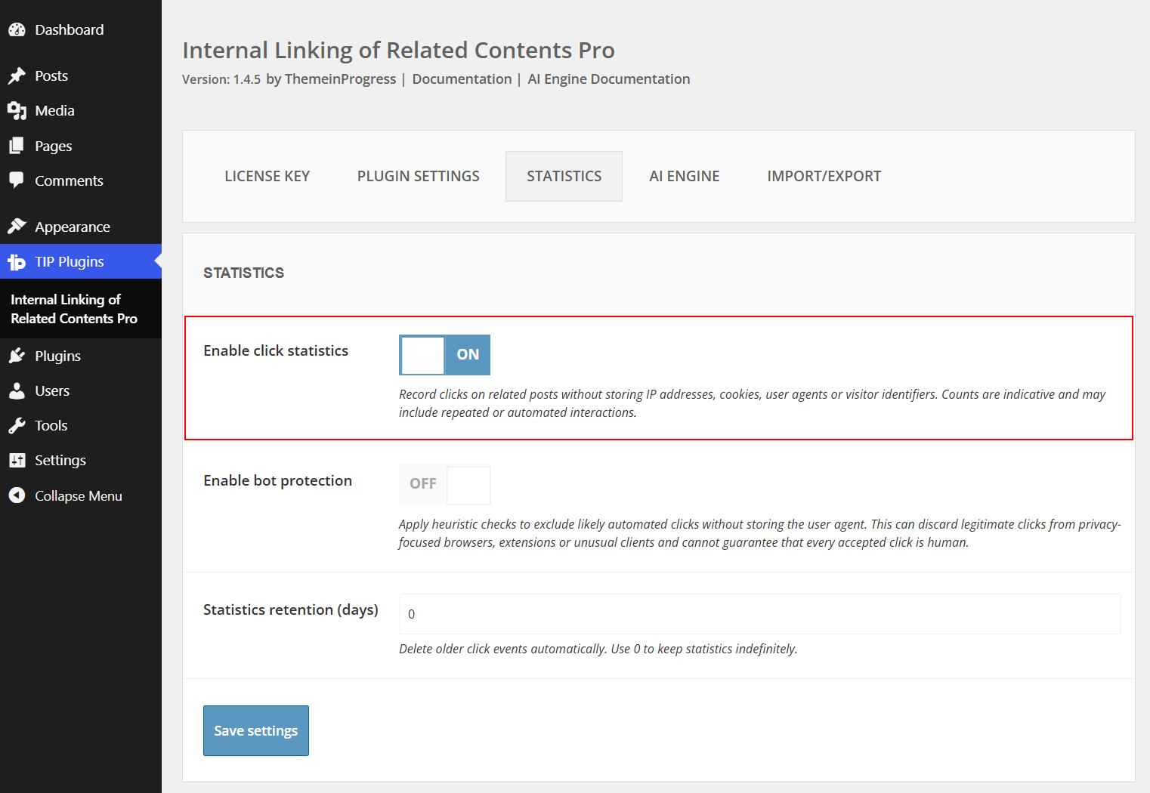Click the Settings sliders icon
Viewport: 1150px width, 793px height.
click(17, 460)
